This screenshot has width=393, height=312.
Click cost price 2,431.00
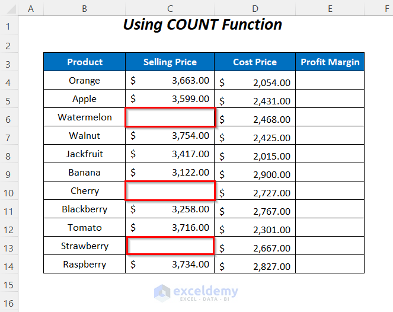(255, 98)
